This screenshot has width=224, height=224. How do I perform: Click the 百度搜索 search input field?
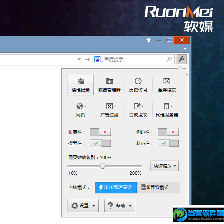click(x=134, y=59)
